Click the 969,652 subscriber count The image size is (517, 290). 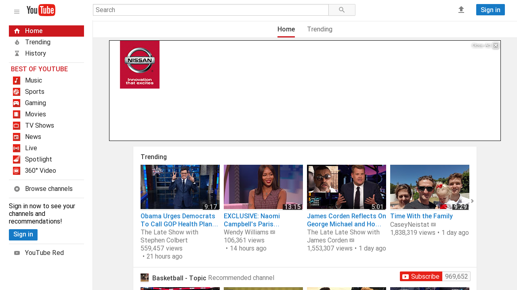(x=456, y=276)
